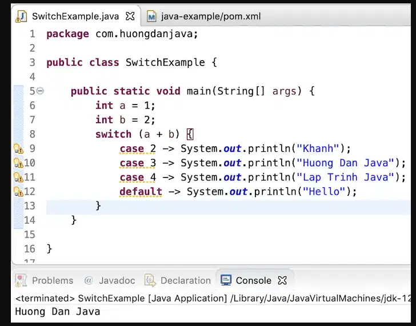The image size is (416, 326).
Task: Click the warning quick-fix marker on line 12
Action: click(x=18, y=191)
